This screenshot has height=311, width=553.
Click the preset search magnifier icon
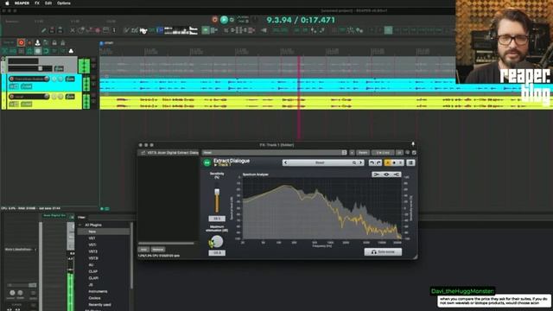point(354,162)
